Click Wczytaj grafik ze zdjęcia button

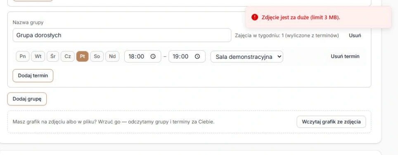click(x=331, y=122)
